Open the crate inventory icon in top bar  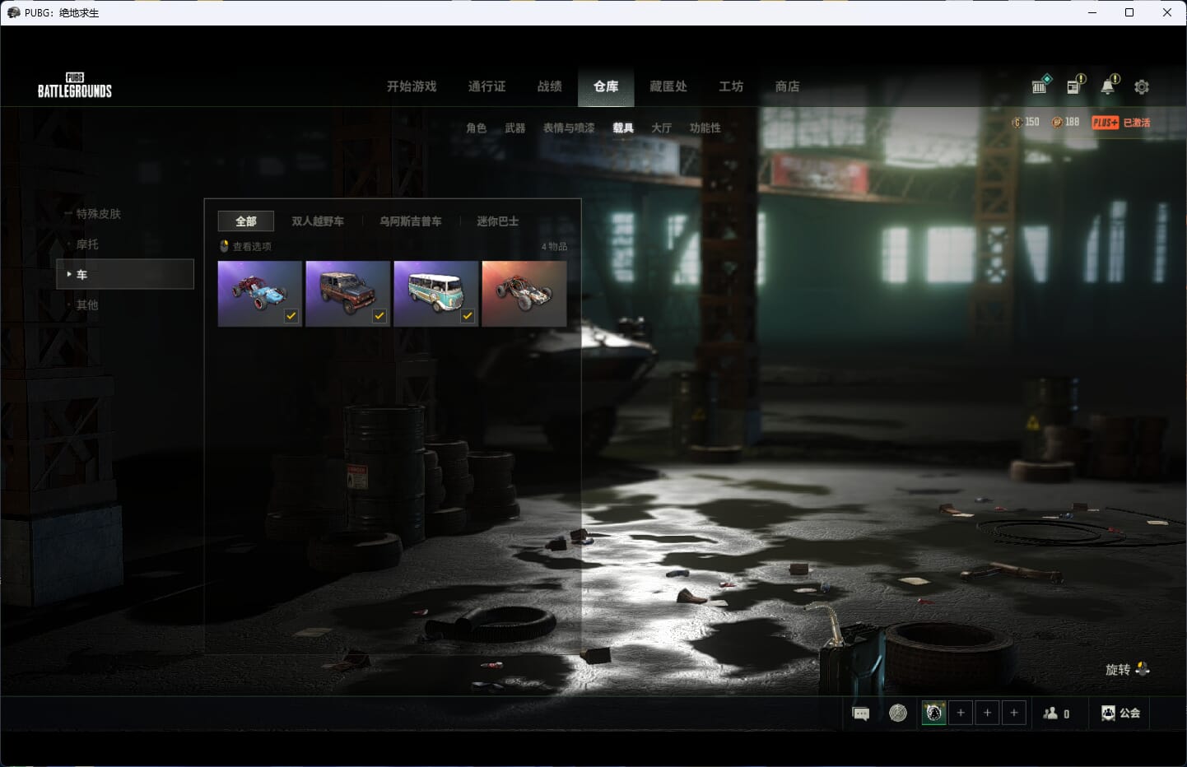point(1041,85)
